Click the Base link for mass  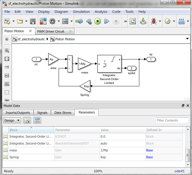click(x=149, y=150)
